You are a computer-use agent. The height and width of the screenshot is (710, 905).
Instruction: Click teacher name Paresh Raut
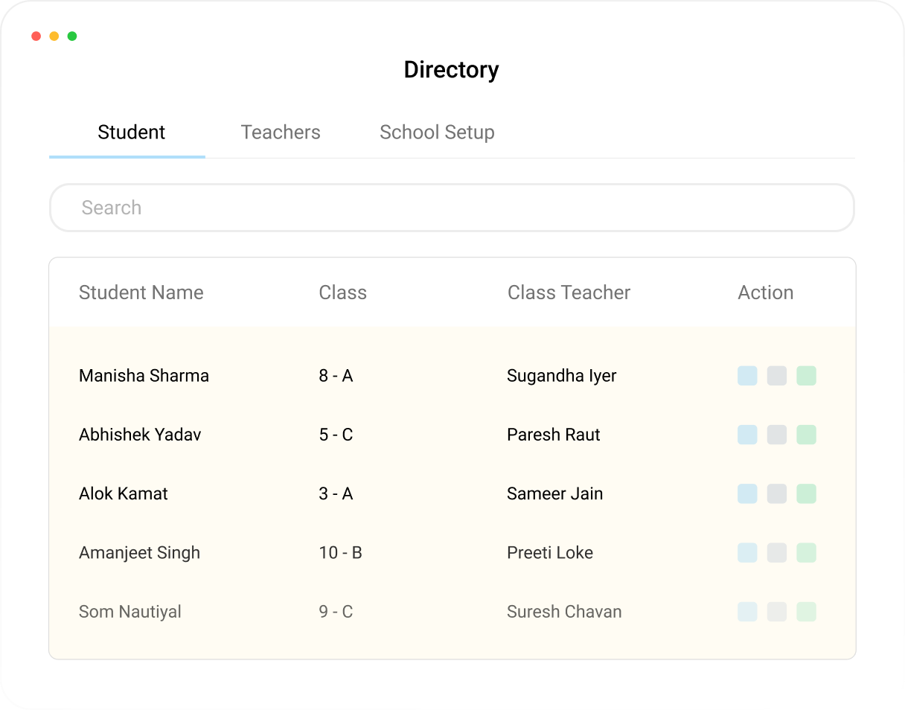pyautogui.click(x=553, y=435)
